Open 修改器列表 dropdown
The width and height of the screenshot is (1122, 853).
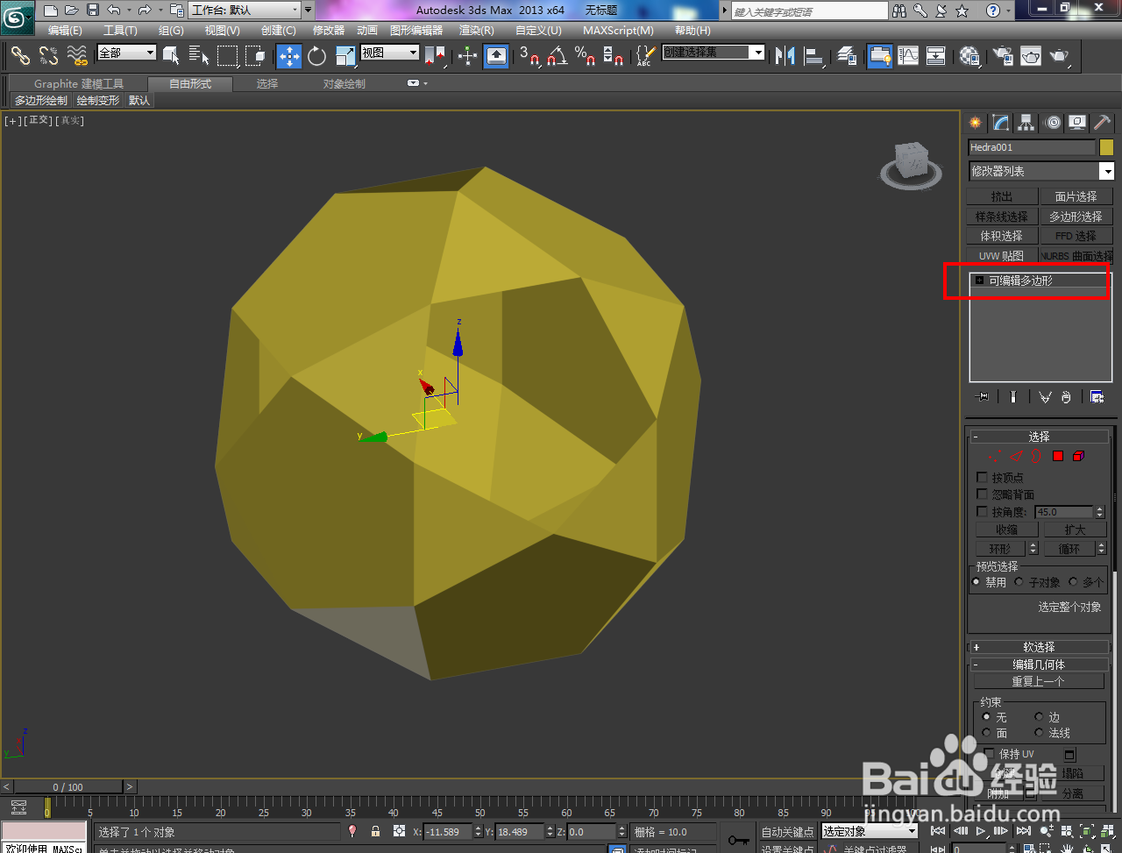pos(1040,171)
